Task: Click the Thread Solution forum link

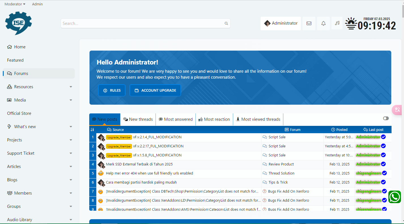Action: [281, 173]
